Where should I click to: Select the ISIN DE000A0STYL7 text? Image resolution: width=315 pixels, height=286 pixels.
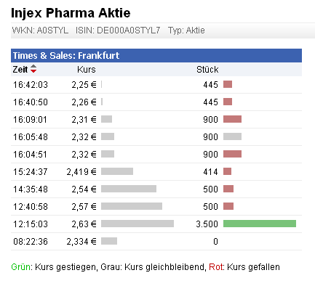[118, 30]
